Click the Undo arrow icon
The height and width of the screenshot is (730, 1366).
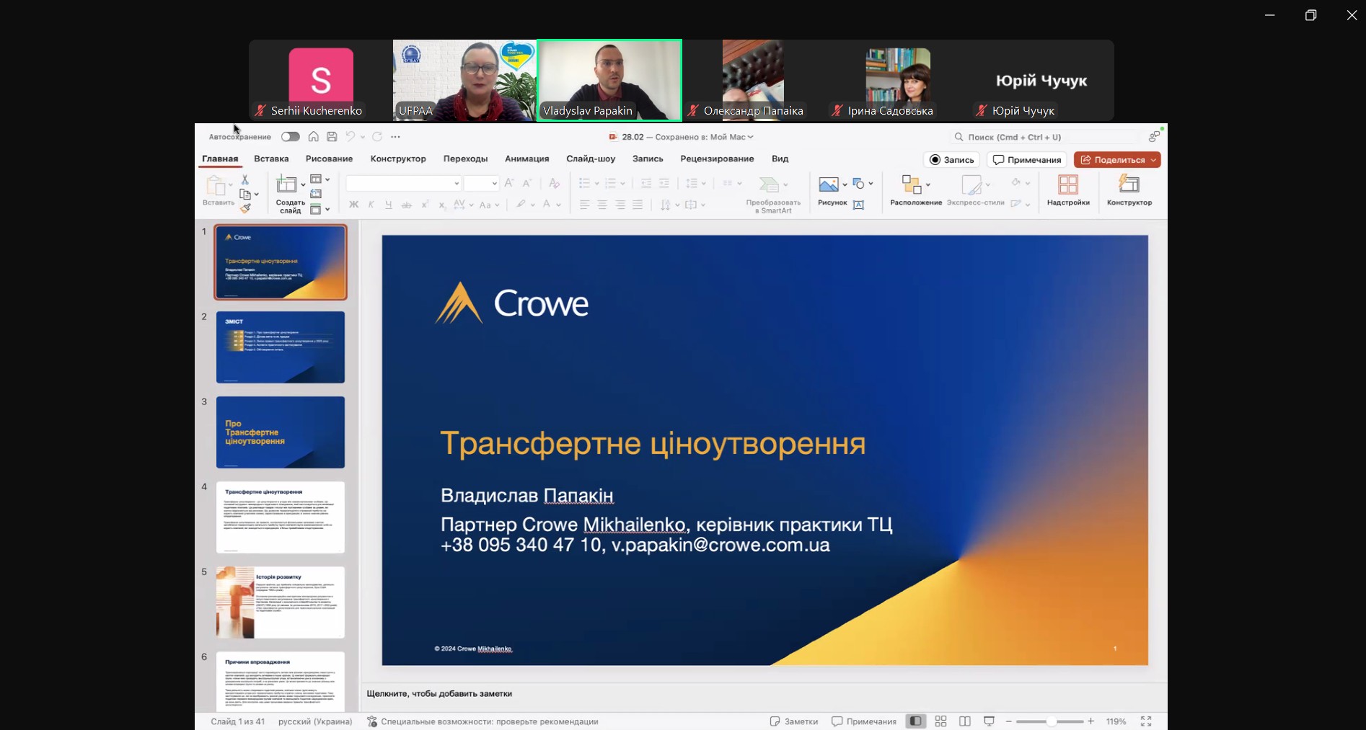pyautogui.click(x=351, y=136)
